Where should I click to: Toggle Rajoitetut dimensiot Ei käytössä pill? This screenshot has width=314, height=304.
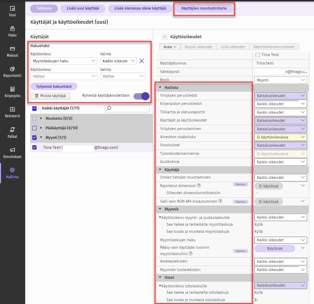pyautogui.click(x=269, y=186)
